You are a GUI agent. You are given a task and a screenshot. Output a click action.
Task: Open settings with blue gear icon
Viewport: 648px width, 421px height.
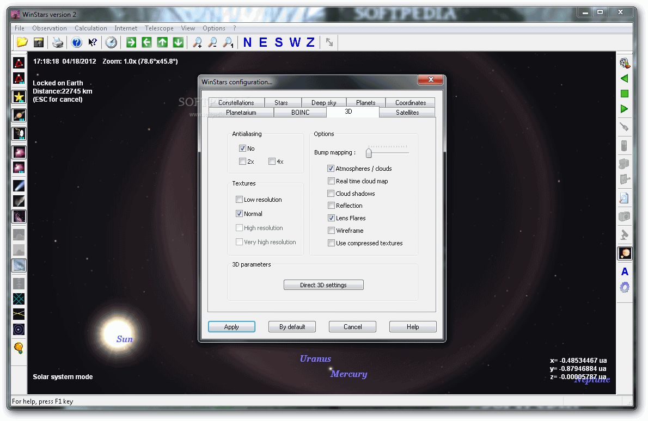pyautogui.click(x=625, y=287)
